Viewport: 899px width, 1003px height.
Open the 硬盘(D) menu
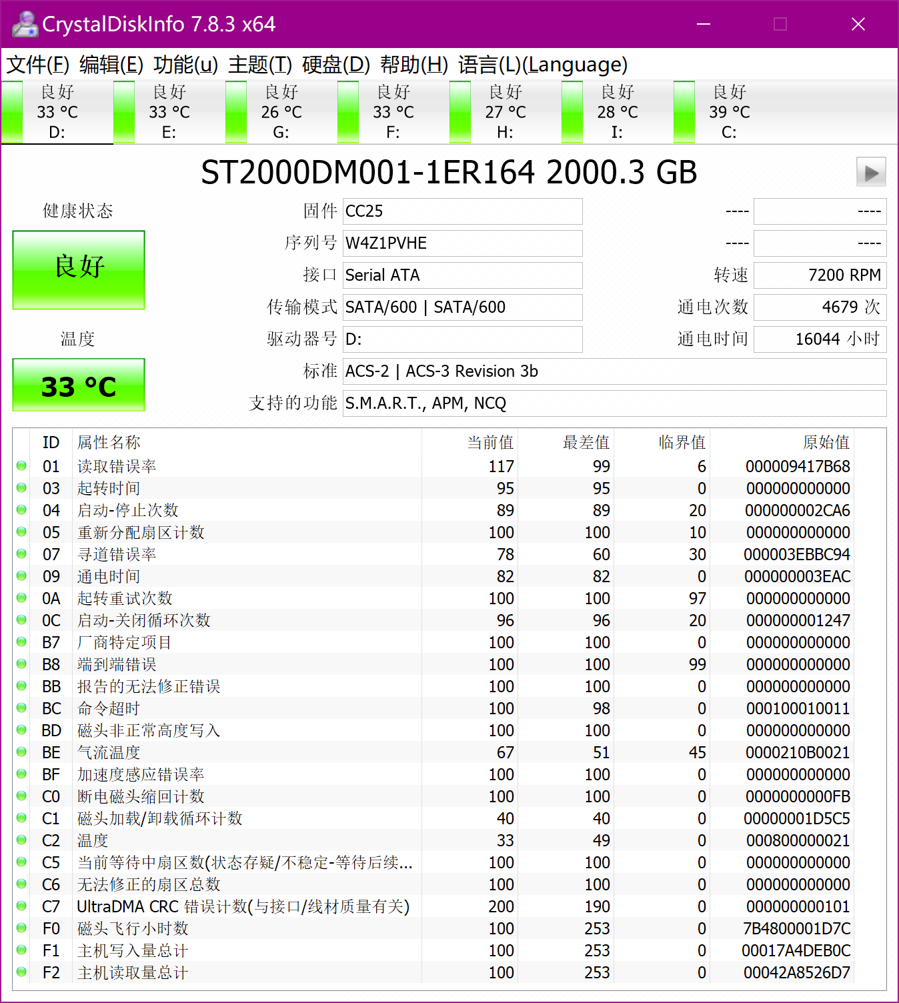336,65
